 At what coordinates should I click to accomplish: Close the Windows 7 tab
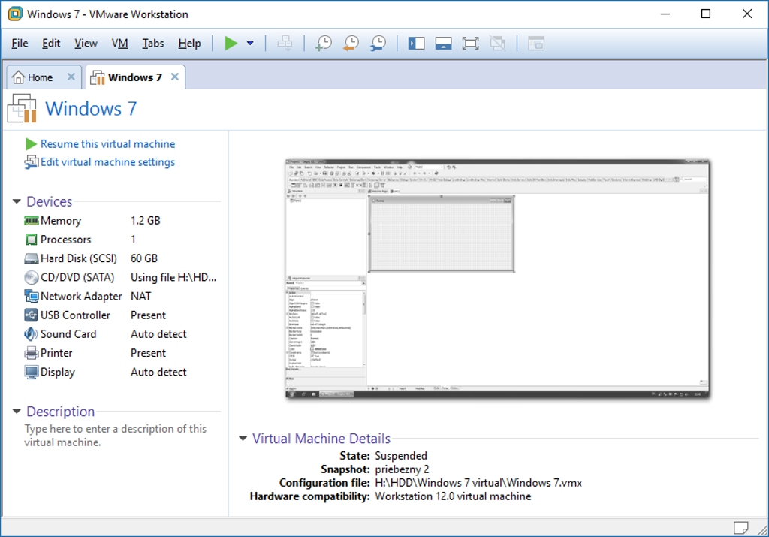point(175,77)
